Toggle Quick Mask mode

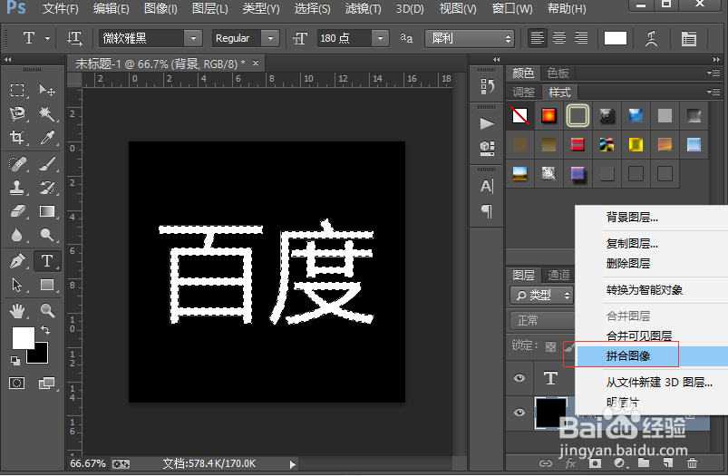pyautogui.click(x=17, y=384)
